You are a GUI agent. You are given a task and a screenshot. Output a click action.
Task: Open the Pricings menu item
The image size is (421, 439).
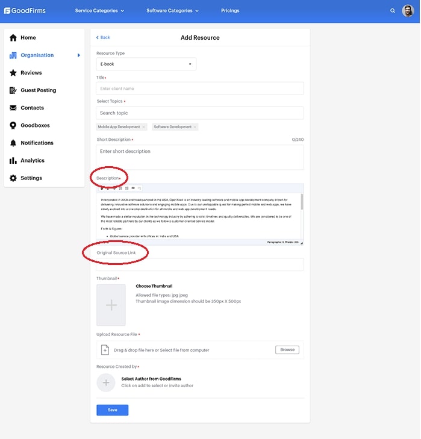230,11
